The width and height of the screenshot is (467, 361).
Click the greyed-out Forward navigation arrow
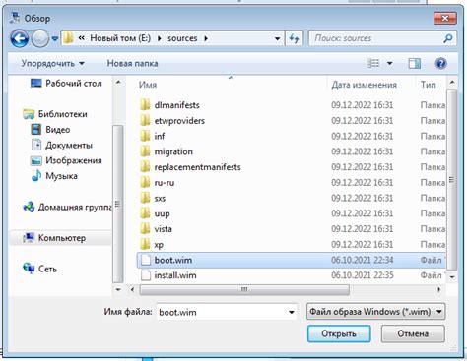tap(40, 39)
